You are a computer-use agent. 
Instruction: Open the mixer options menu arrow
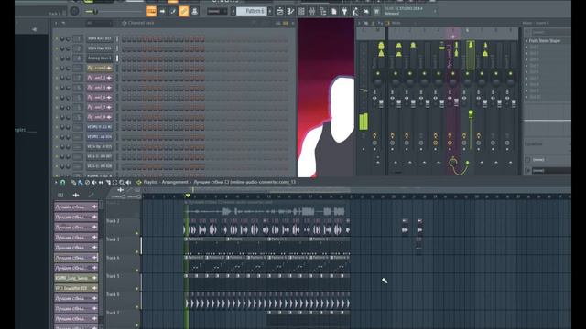(359, 23)
